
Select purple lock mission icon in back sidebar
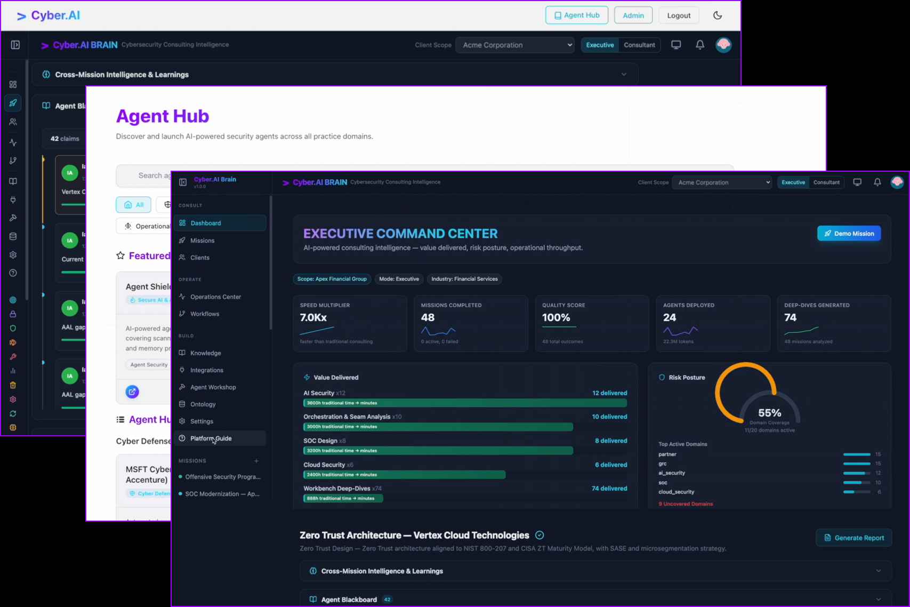pyautogui.click(x=13, y=314)
